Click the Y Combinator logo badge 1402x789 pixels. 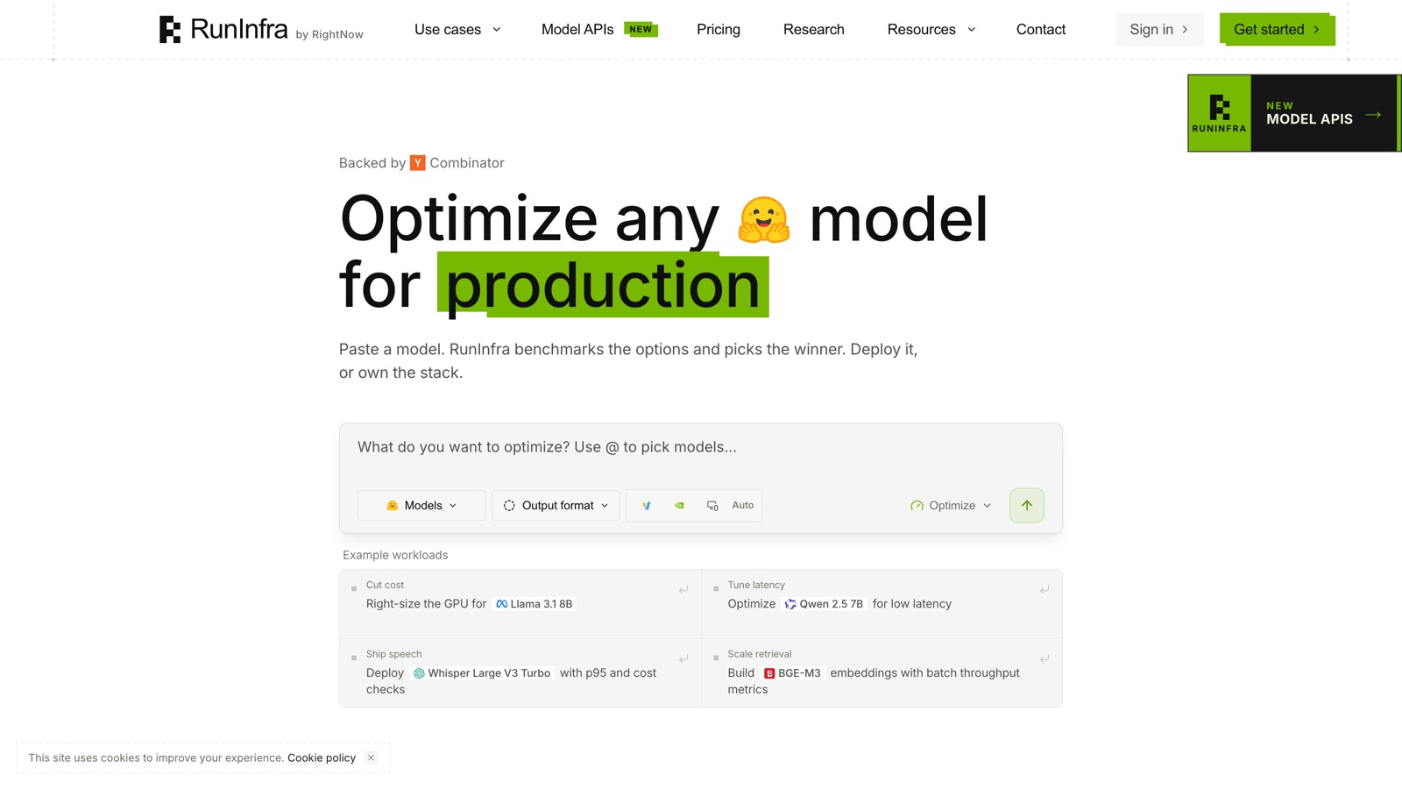point(418,163)
